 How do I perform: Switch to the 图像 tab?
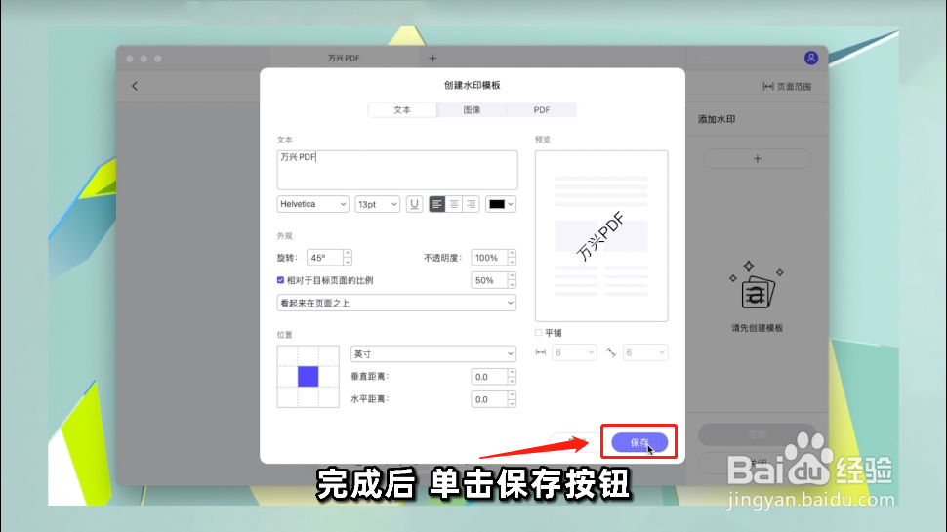coord(472,110)
